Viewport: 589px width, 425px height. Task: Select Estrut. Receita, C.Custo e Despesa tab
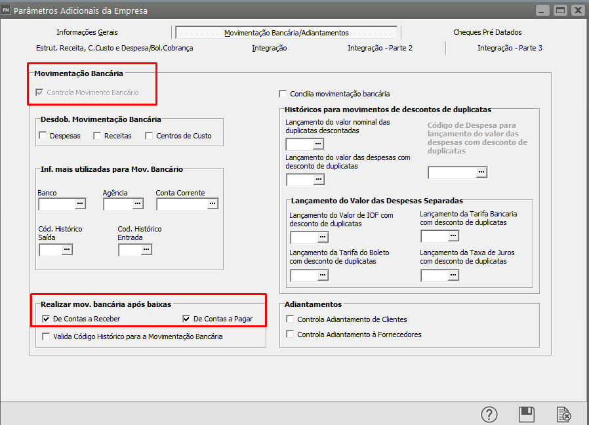(x=115, y=48)
